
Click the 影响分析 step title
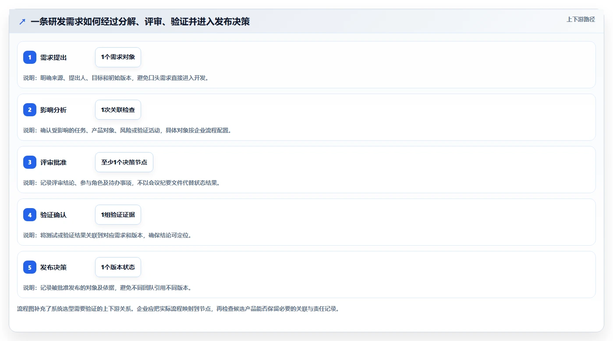point(53,110)
